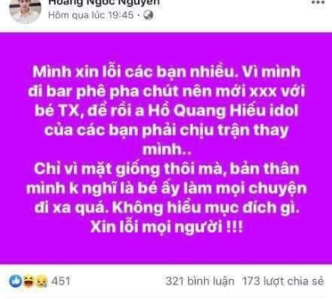Click the Sad crying reaction icon
Viewport: 332px width, 299px height.
point(41,281)
